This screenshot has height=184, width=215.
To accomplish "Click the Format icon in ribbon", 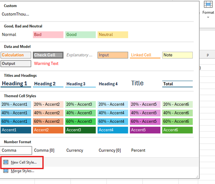I will point(208,4).
